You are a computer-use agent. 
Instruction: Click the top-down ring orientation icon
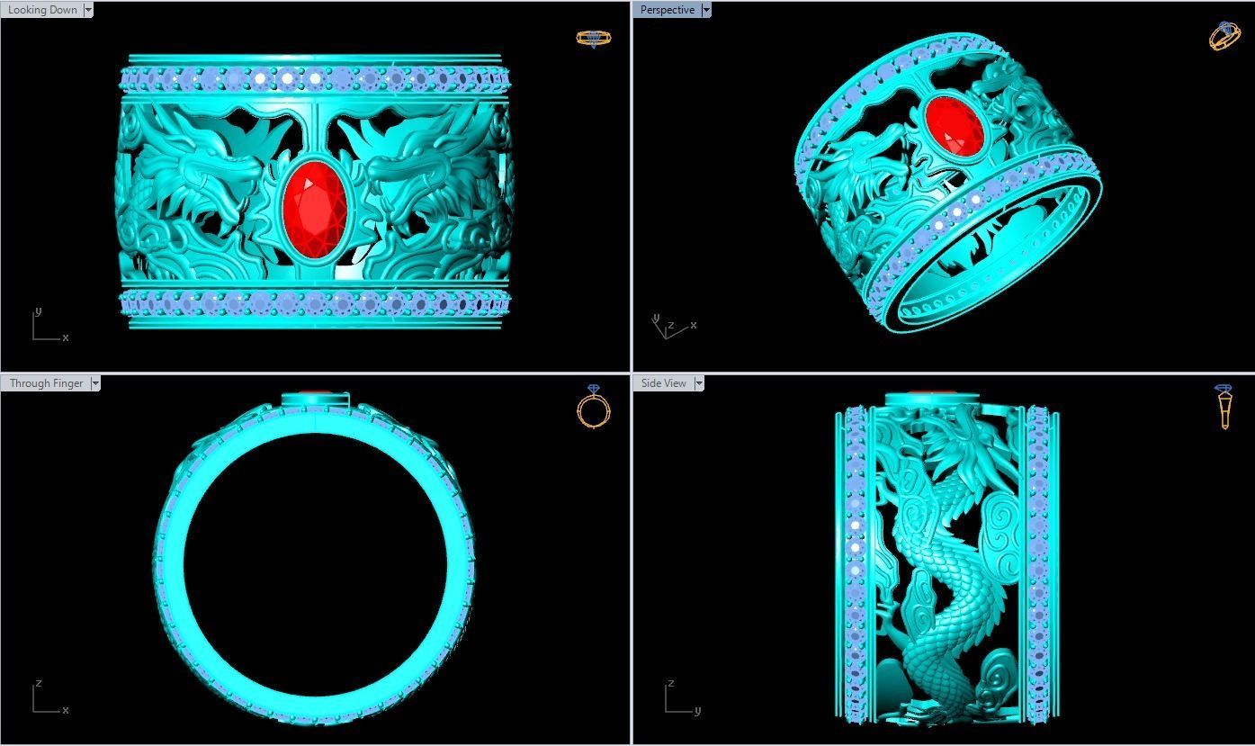593,38
